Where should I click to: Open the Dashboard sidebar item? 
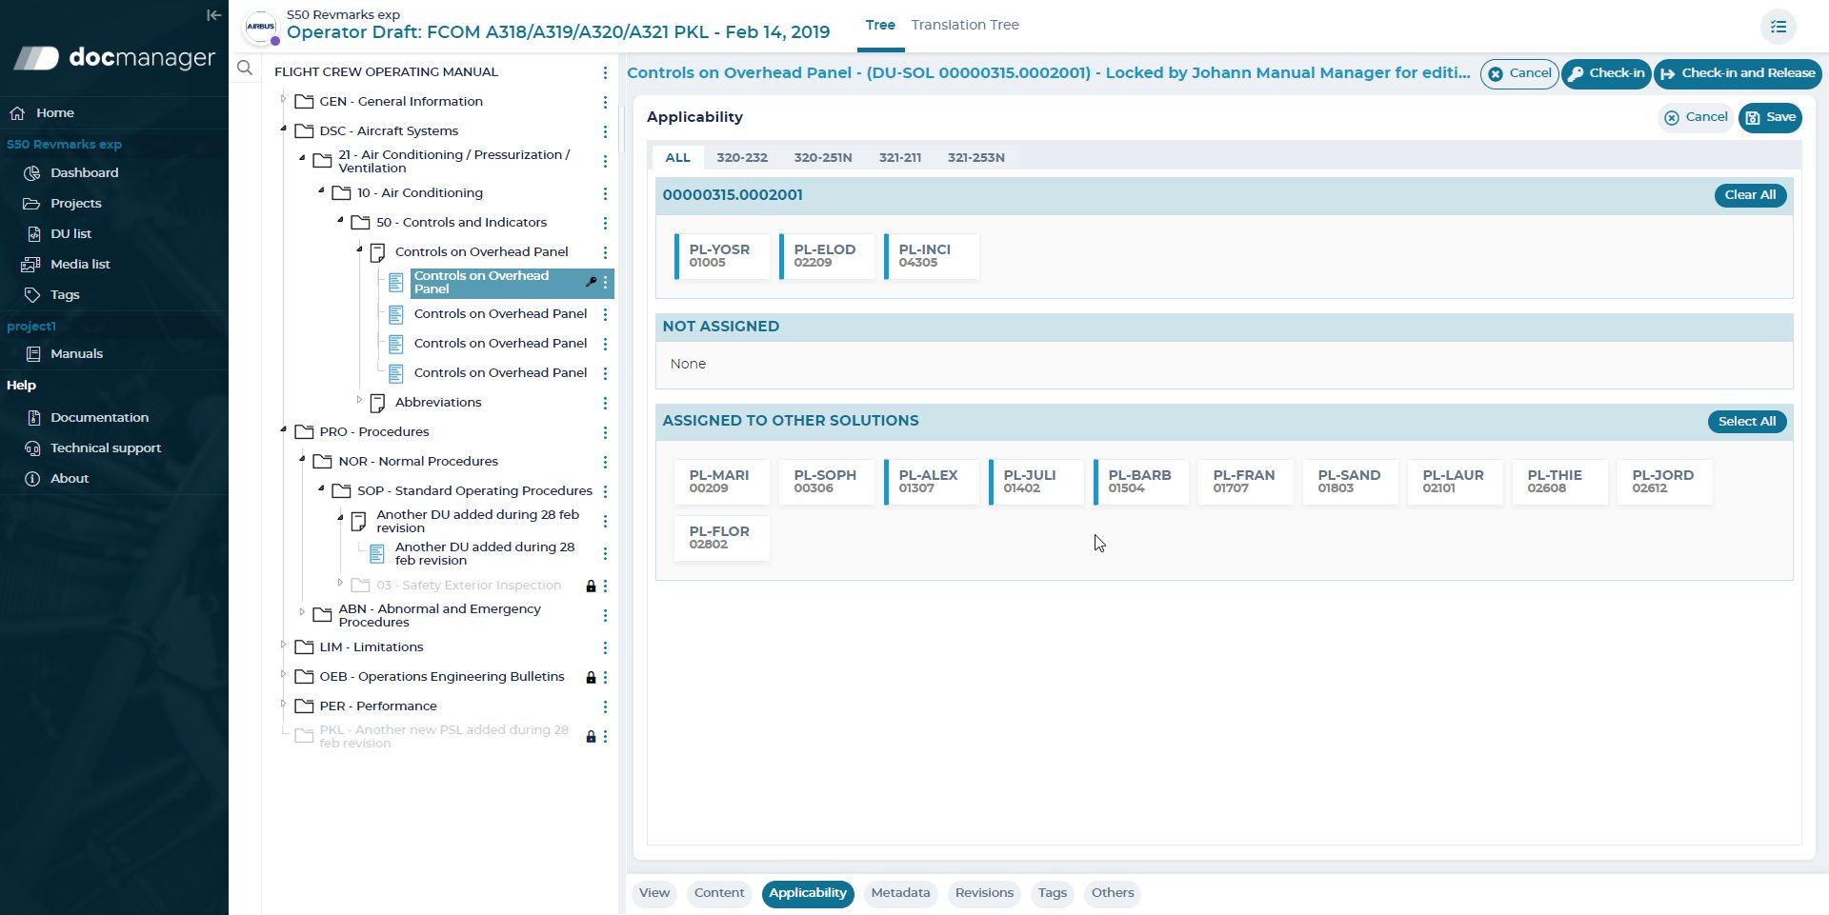click(84, 172)
